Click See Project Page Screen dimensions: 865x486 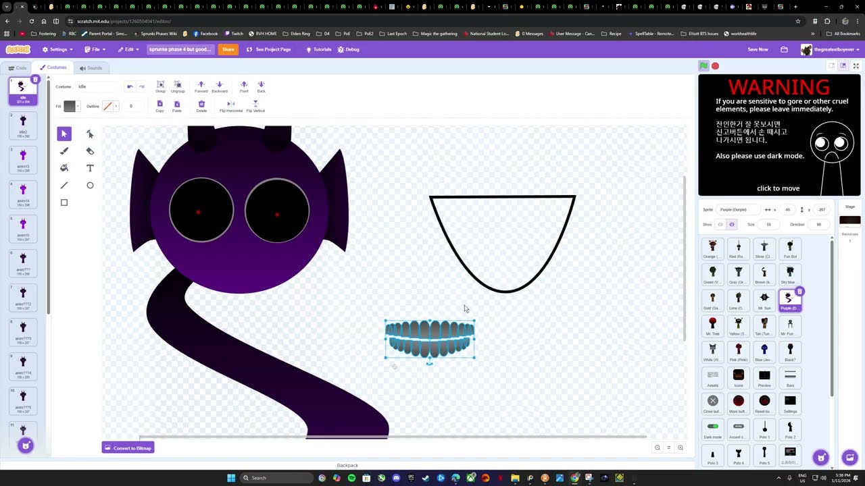(x=269, y=49)
